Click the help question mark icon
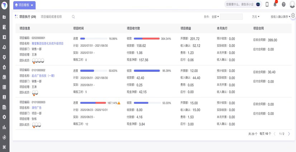This screenshot has height=152, width=296. point(283,4)
